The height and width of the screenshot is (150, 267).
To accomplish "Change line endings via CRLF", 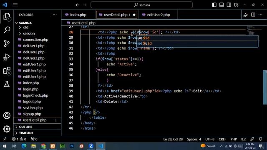I will (x=222, y=139).
